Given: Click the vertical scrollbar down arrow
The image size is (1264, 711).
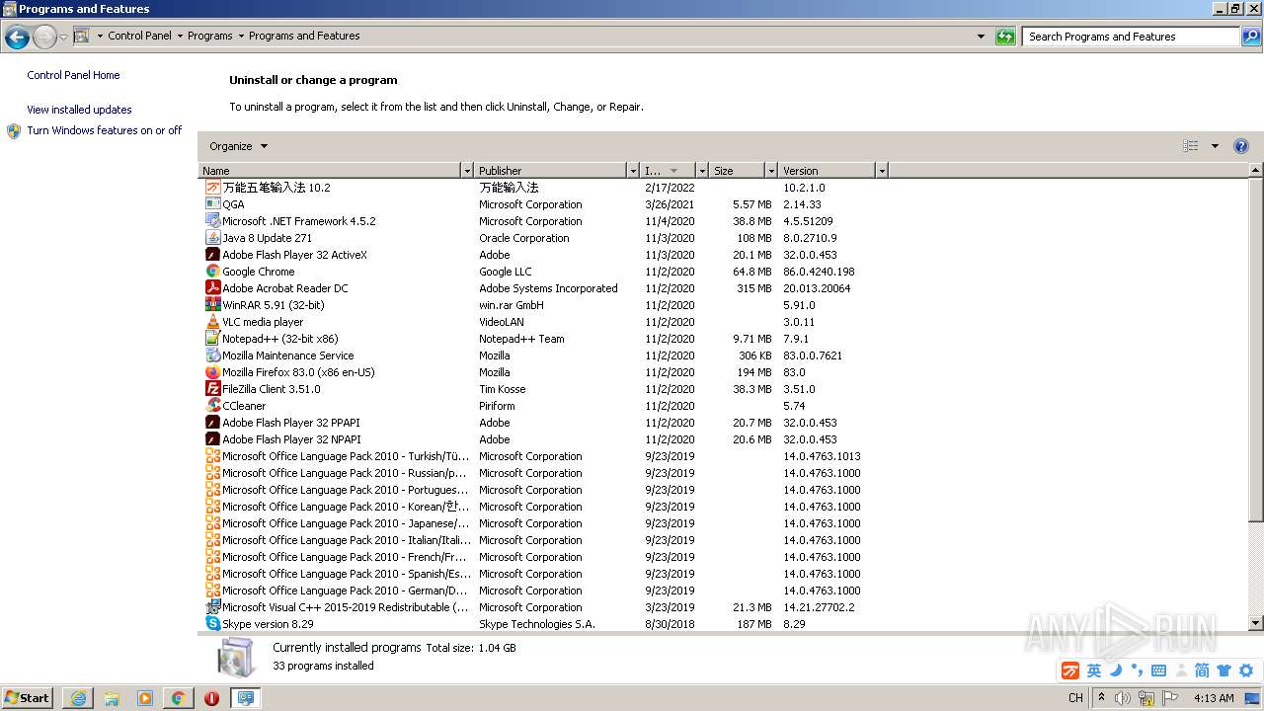Looking at the screenshot, I should [1256, 624].
